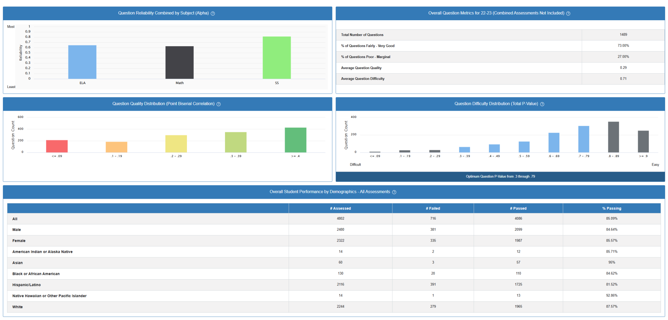The image size is (668, 320).
Task: Select the SS reliability bar
Action: pyautogui.click(x=276, y=57)
